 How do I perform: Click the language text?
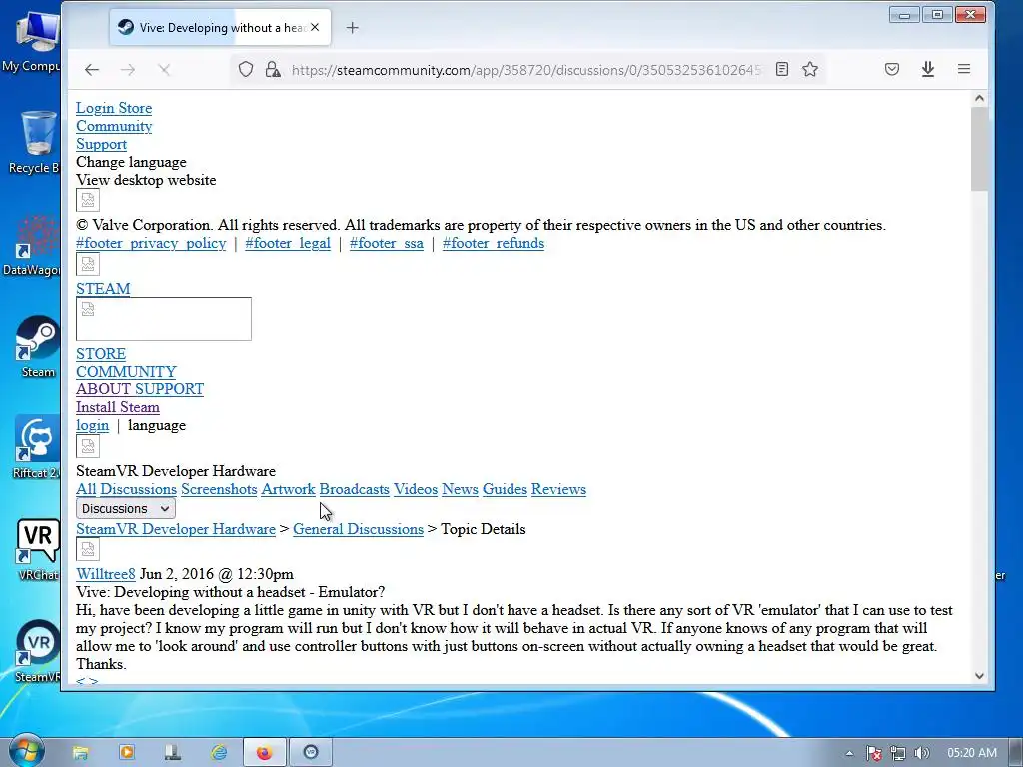[x=157, y=425]
